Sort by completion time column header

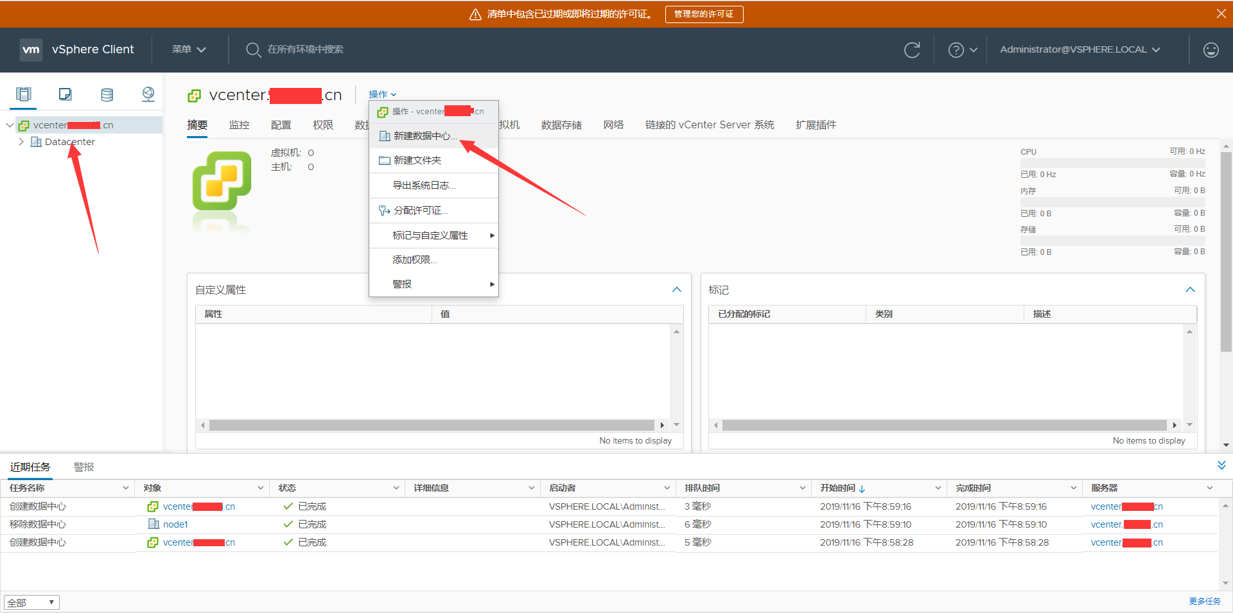[x=973, y=488]
